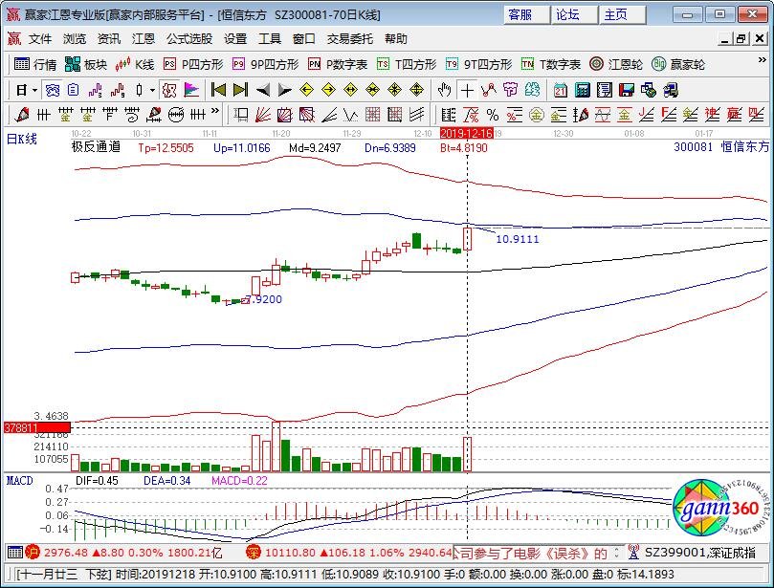
Task: Open the 江恩 menu
Action: pos(144,38)
